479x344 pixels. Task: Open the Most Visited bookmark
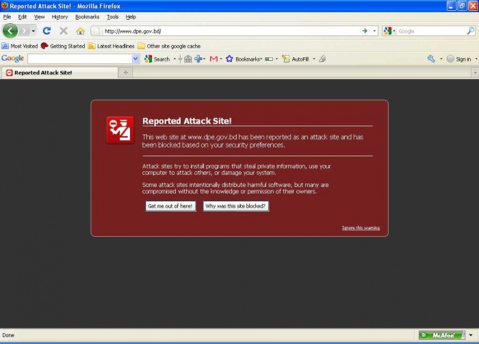[20, 46]
